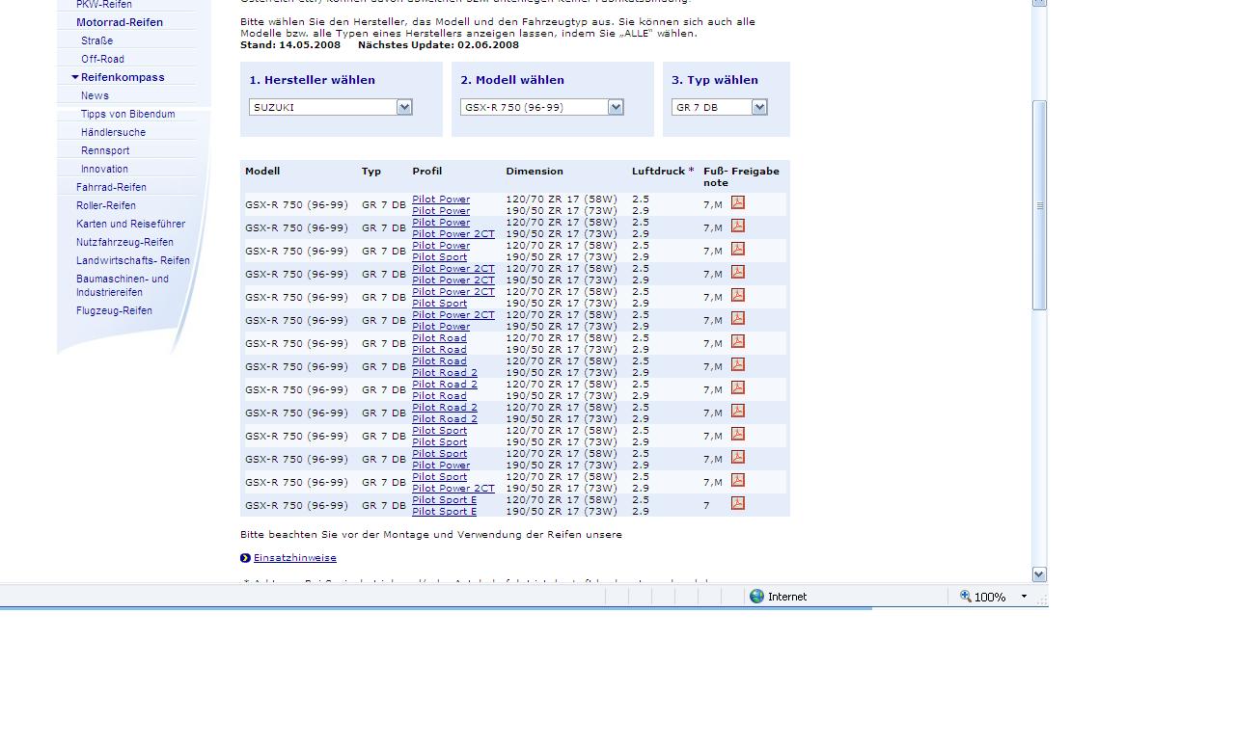This screenshot has height=746, width=1235.
Task: Go to Händlersuche in the sidebar
Action: click(x=113, y=132)
